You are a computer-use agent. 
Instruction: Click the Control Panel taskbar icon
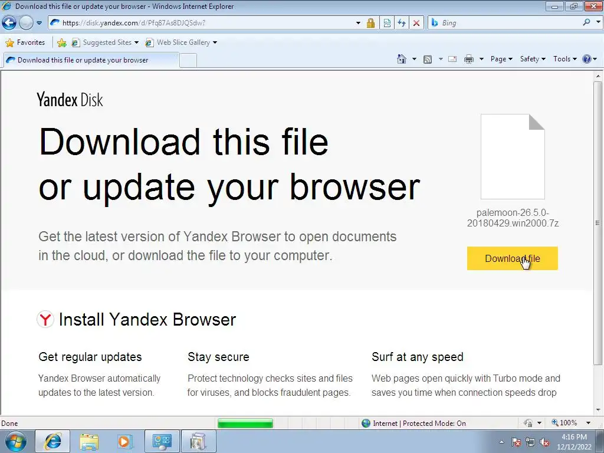[162, 441]
